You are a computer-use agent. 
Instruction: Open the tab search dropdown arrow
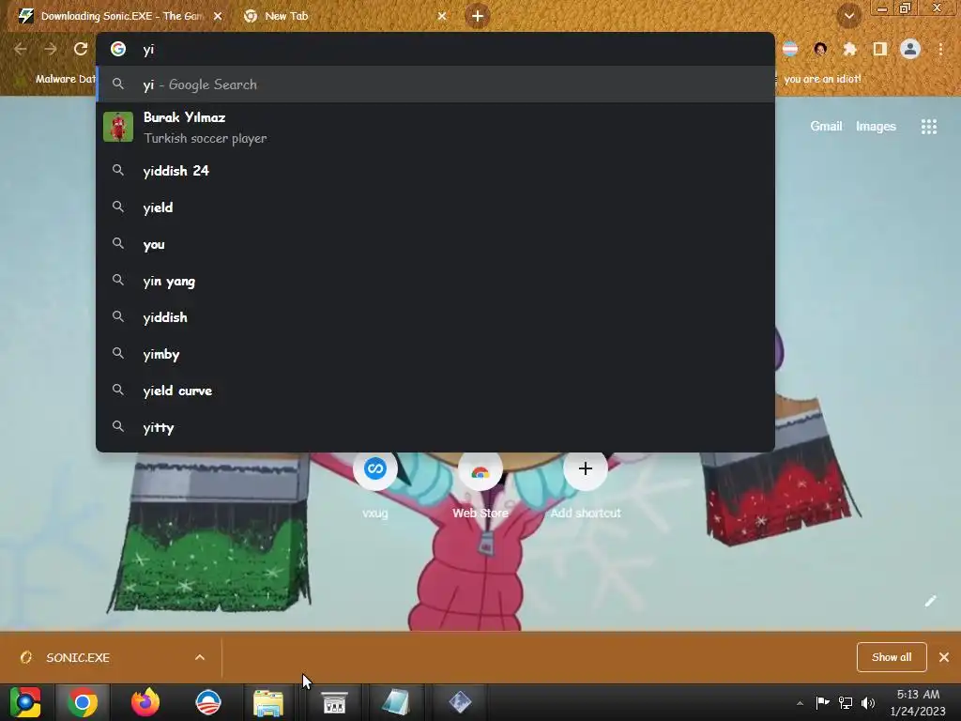pos(848,16)
